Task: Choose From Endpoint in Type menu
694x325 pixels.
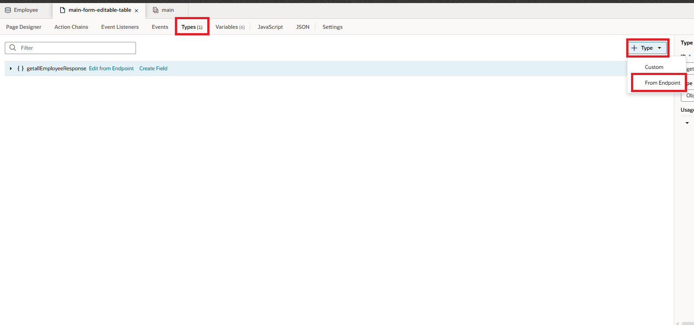Action: 662,83
